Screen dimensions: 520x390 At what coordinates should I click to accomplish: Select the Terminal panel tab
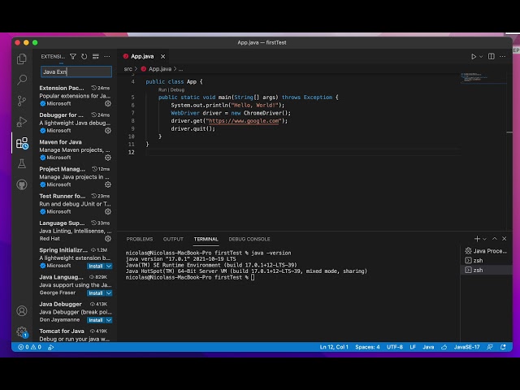[206, 239]
